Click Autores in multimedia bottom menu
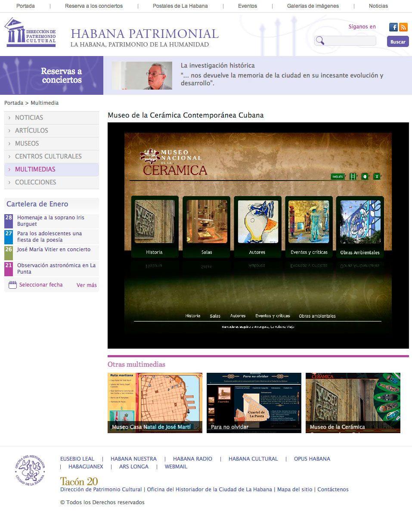The width and height of the screenshot is (412, 518). click(x=238, y=316)
